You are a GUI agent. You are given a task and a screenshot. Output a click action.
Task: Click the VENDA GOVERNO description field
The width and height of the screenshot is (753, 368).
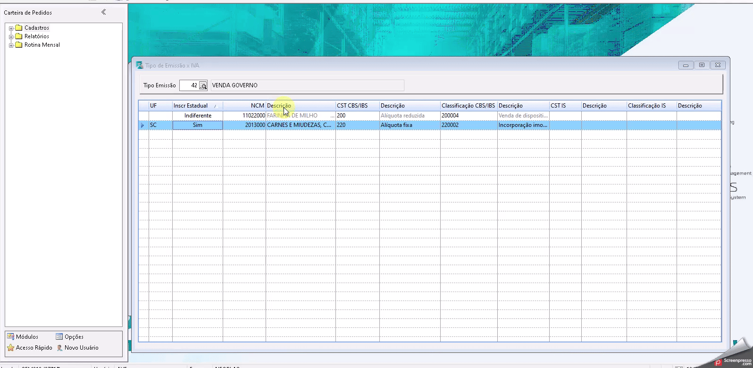coord(307,85)
